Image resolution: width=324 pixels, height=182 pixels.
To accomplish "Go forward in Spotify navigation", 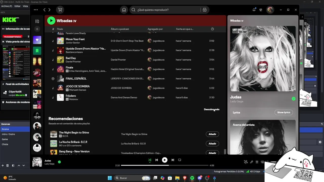I will pos(49,10).
